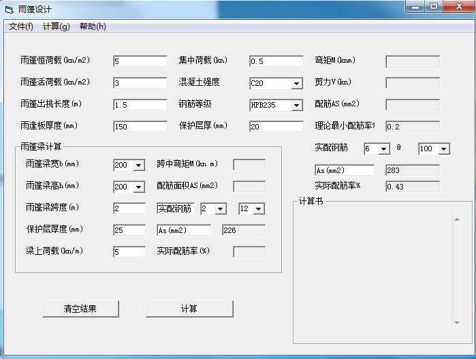The width and height of the screenshot is (476, 359).
Task: Click the 梁上荷载 input field
Action: pyautogui.click(x=129, y=252)
